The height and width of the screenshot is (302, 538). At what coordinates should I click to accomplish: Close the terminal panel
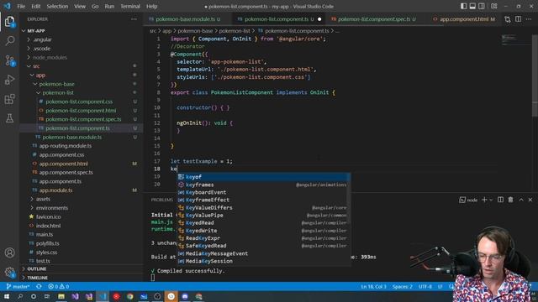coord(530,200)
